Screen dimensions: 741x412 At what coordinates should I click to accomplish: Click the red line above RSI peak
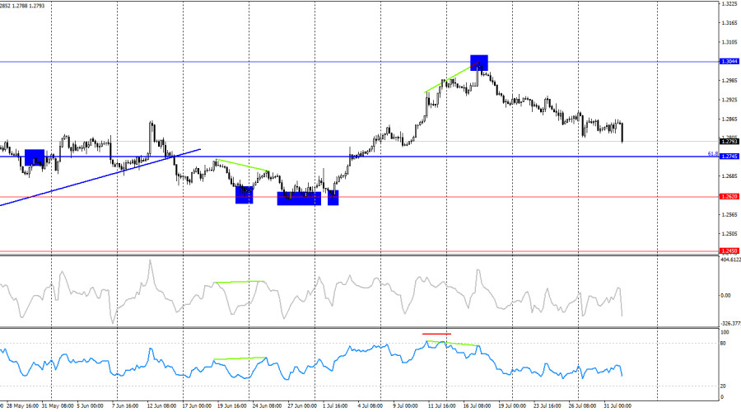click(x=436, y=334)
